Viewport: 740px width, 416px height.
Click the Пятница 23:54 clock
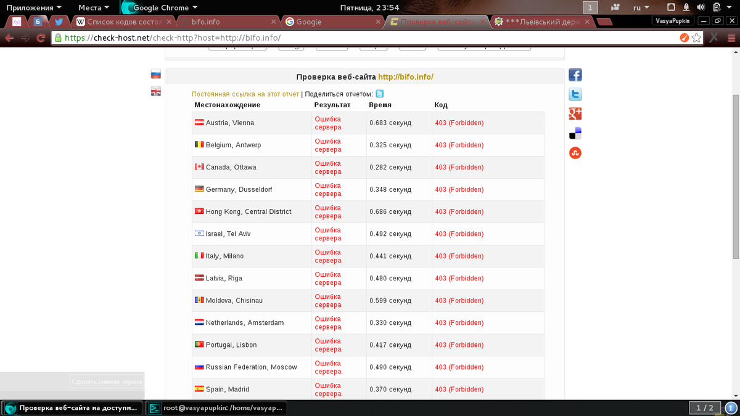pyautogui.click(x=370, y=7)
